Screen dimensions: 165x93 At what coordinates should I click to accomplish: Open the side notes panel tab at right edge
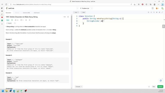[x=163, y=26]
